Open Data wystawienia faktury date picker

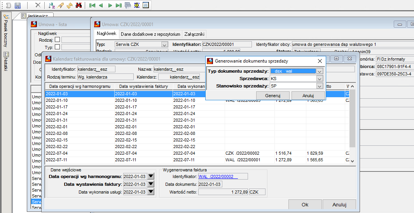click(x=151, y=184)
